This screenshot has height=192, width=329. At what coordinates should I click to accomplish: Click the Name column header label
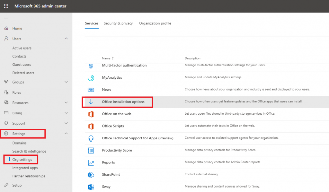coord(106,58)
